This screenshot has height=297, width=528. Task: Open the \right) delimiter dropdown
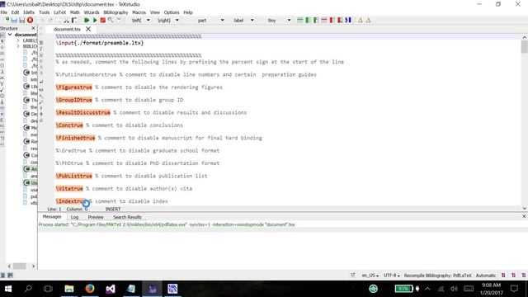(x=177, y=20)
